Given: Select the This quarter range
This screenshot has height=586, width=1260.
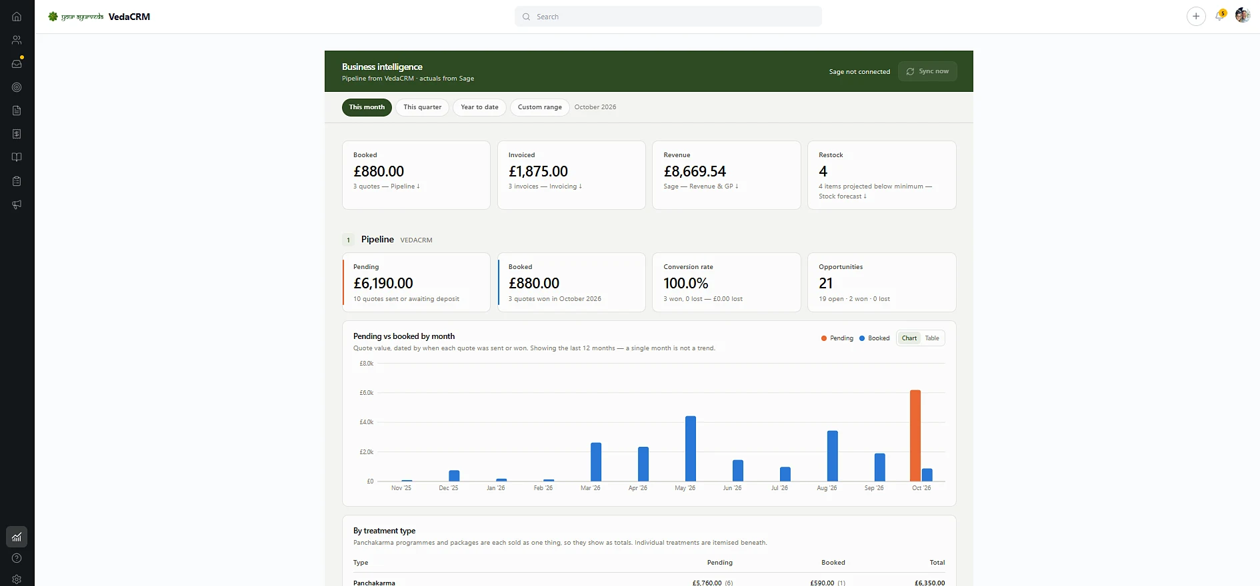Looking at the screenshot, I should [x=422, y=107].
